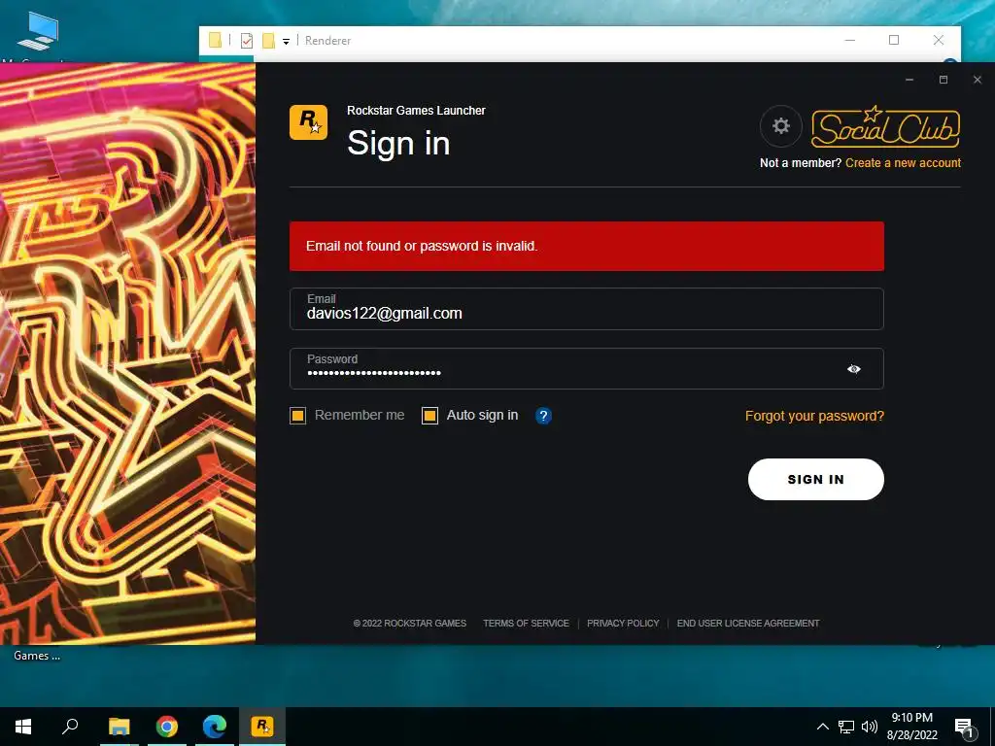The height and width of the screenshot is (746, 995).
Task: Launch Google Chrome from taskbar
Action: pos(167,727)
